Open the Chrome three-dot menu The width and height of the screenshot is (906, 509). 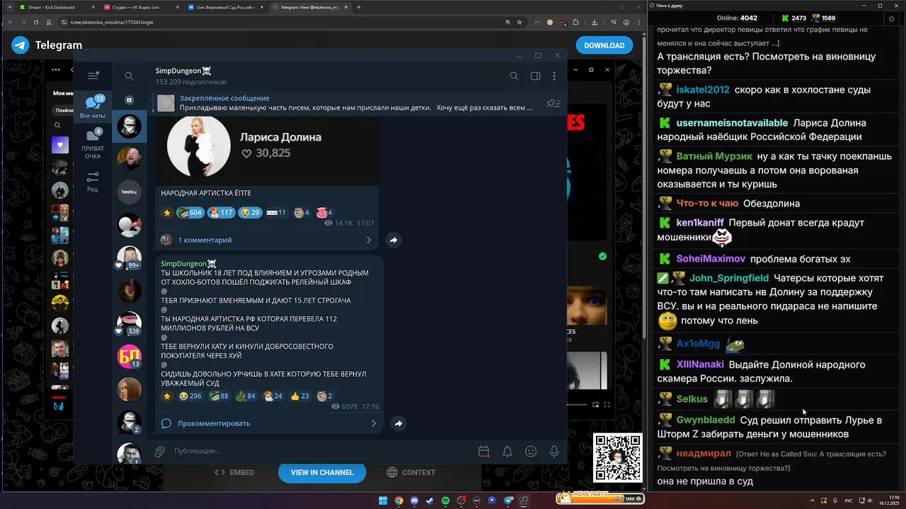639,22
